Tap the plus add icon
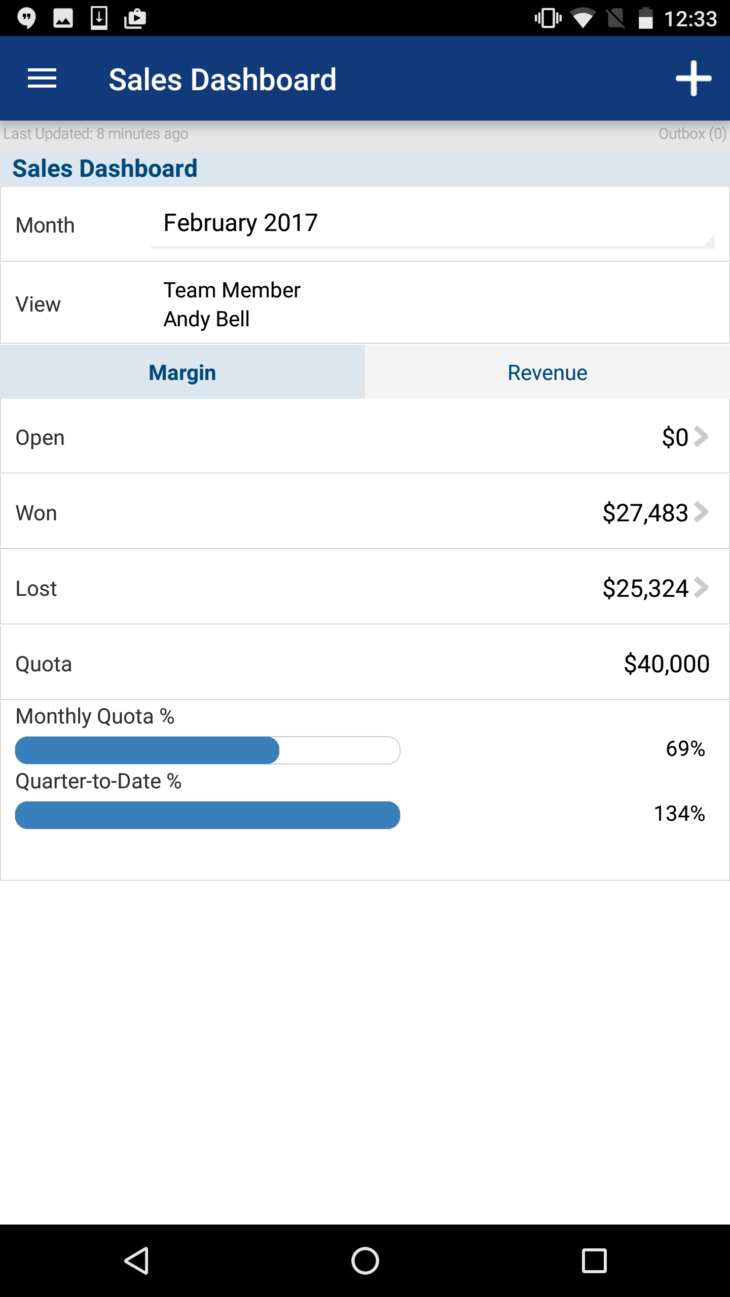The width and height of the screenshot is (730, 1297). point(693,79)
